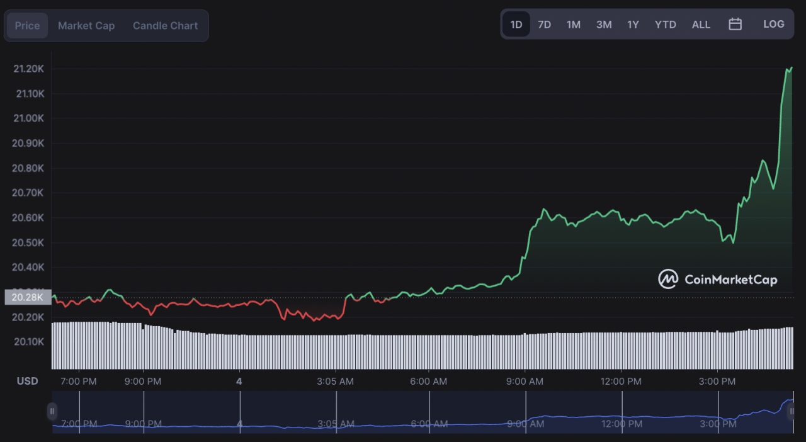Click the CoinMarketCap watermark logo

[718, 278]
